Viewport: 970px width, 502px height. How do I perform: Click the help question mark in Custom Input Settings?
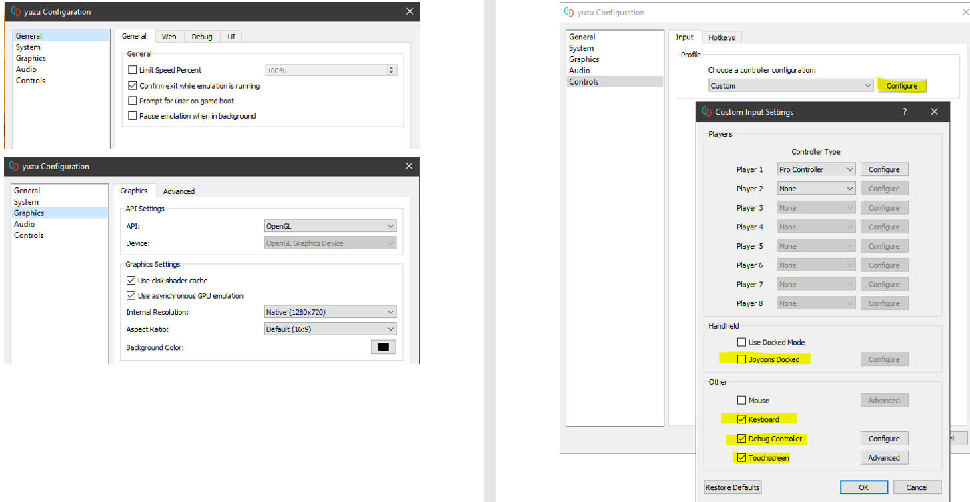(905, 112)
